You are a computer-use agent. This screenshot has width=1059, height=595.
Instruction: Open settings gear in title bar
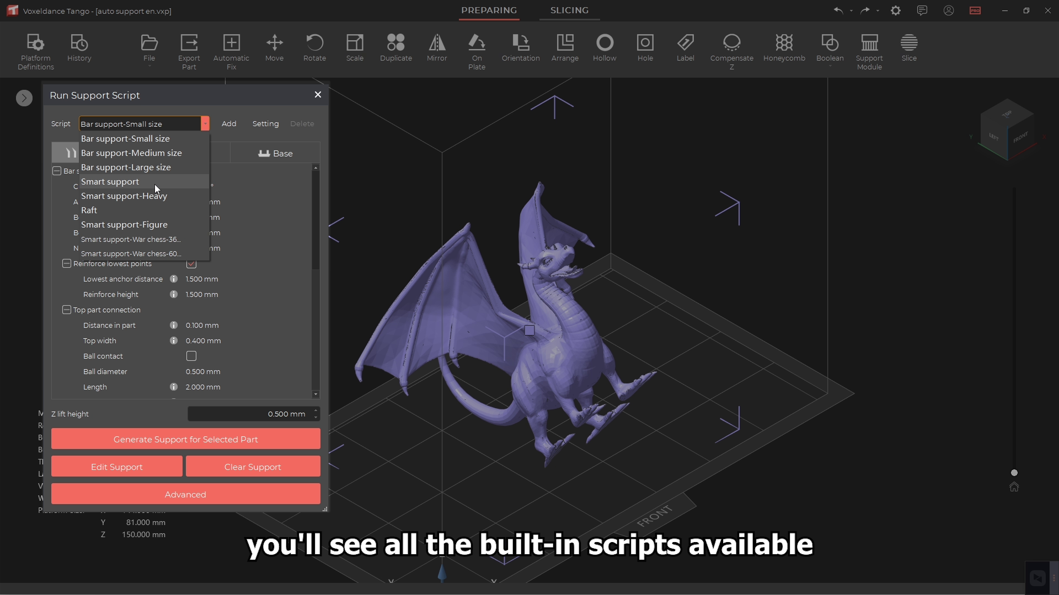coord(896,10)
